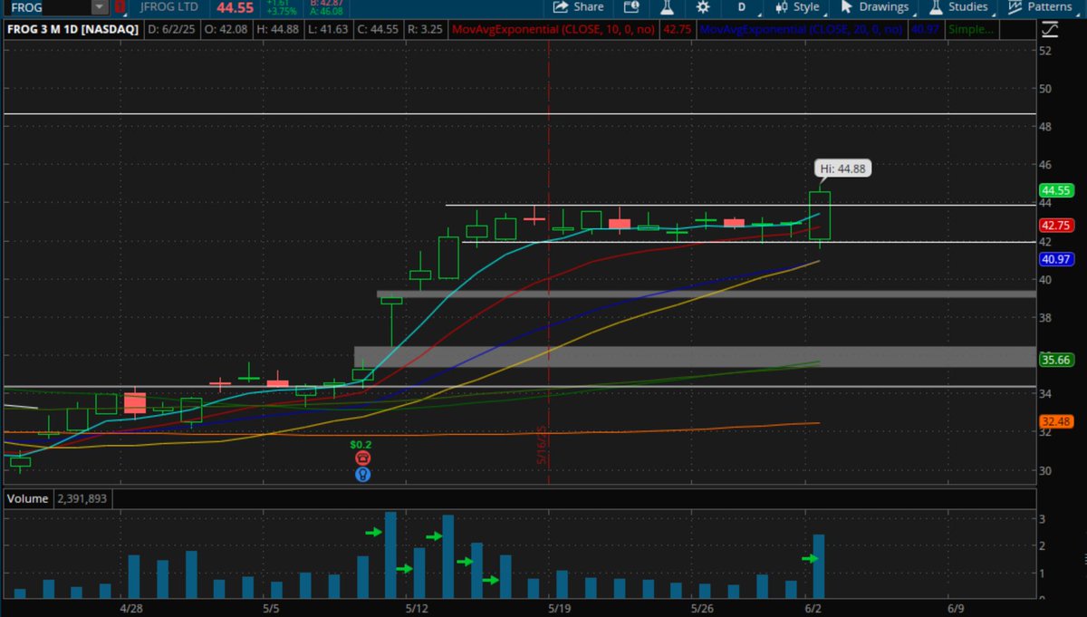The image size is (1087, 617).
Task: Open chart settings gear icon
Action: 702,7
